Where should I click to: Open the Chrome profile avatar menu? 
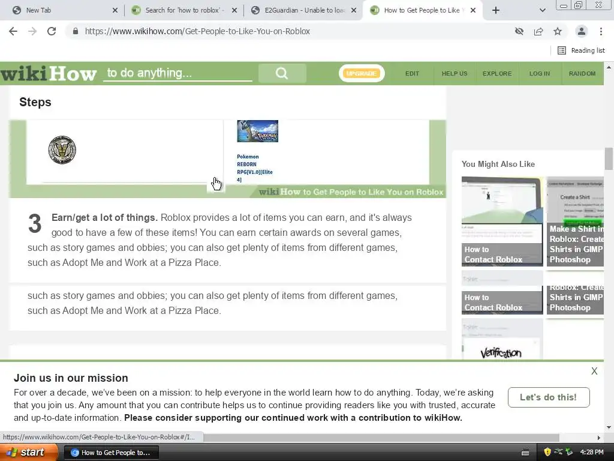pyautogui.click(x=582, y=31)
